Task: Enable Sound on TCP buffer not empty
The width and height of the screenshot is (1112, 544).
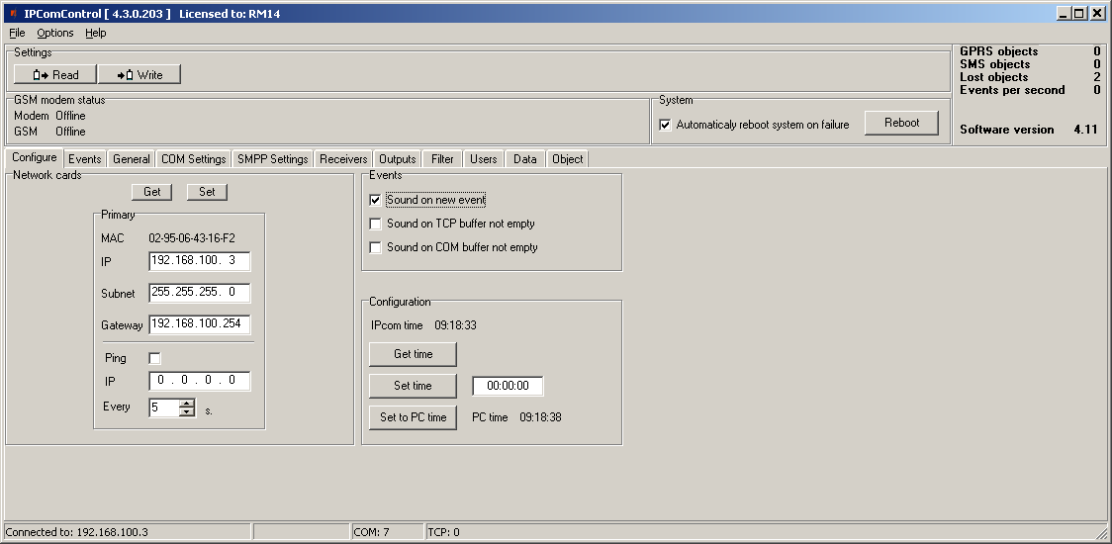Action: coord(375,224)
